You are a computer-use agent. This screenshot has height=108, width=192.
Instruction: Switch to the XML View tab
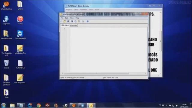point(65,25)
